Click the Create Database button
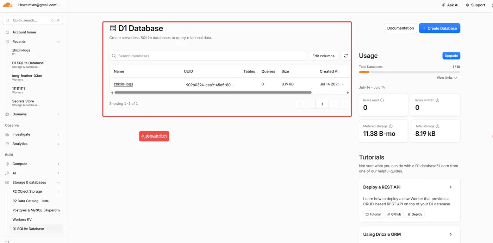 tap(439, 28)
